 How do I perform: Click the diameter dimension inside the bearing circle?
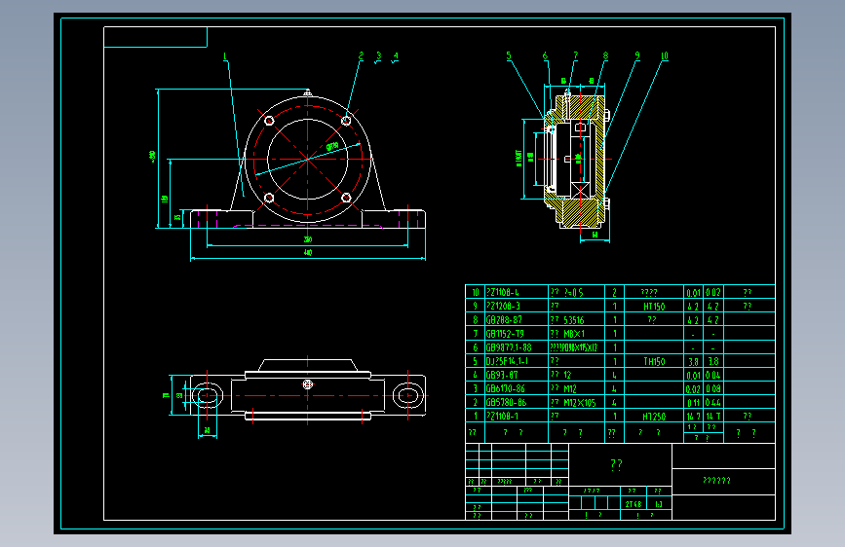coord(332,146)
